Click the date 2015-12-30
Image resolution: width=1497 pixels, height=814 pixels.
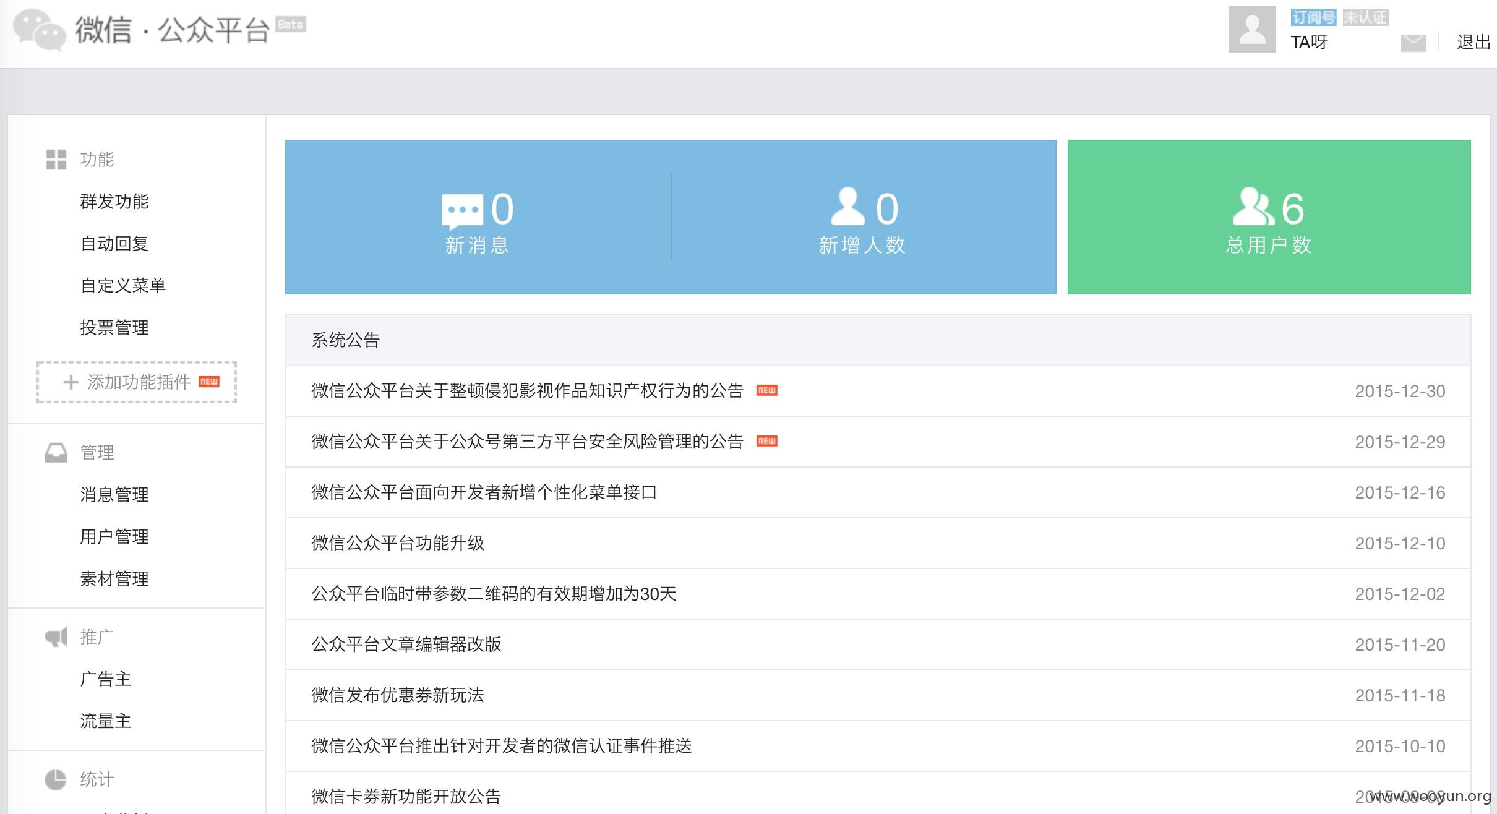click(x=1400, y=392)
